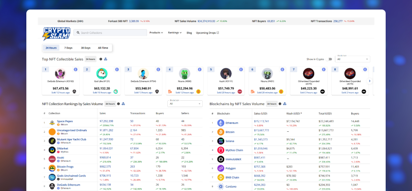
Task: Select the 7 Days tab
Action: [69, 48]
